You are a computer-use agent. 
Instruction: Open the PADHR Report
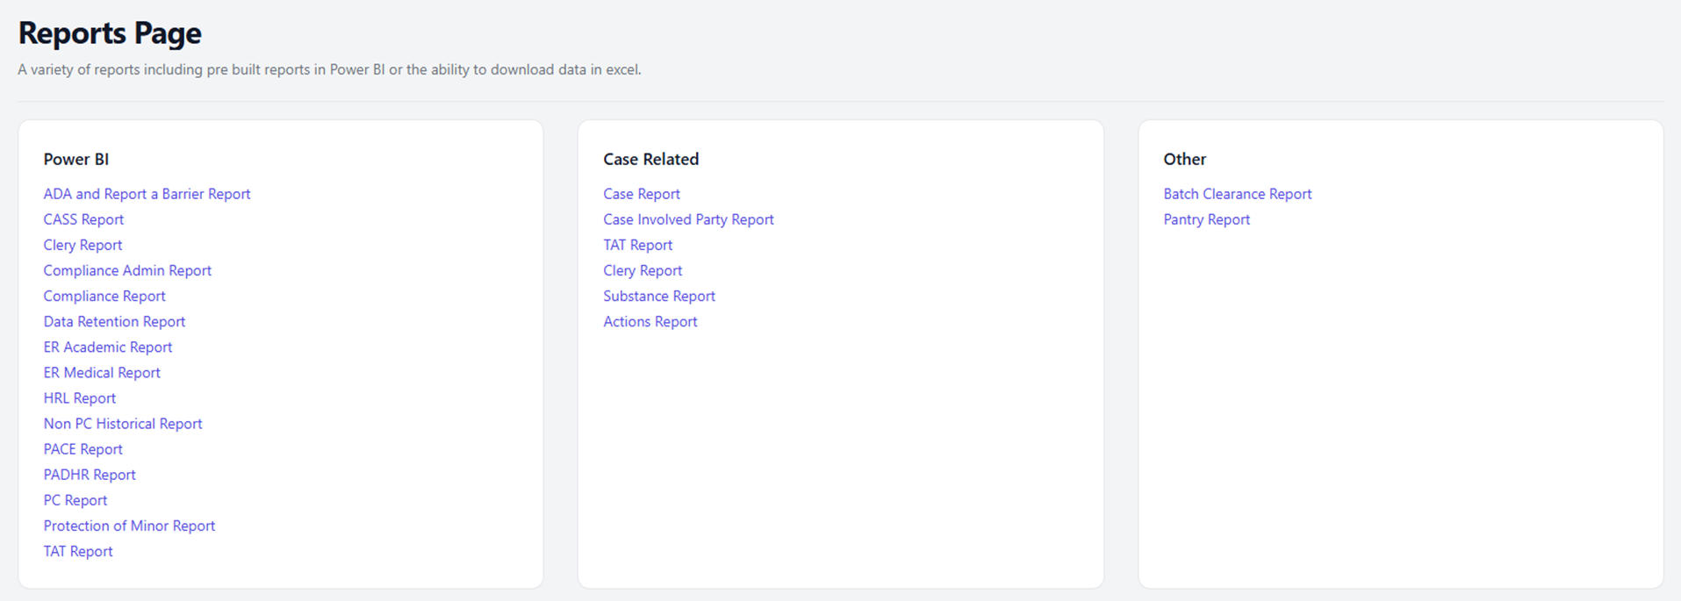(x=90, y=474)
